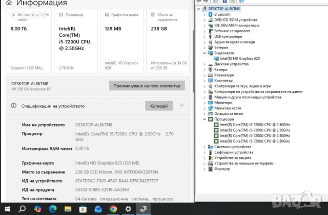
Task: Expand the Системни устройства node
Action: click(x=204, y=147)
